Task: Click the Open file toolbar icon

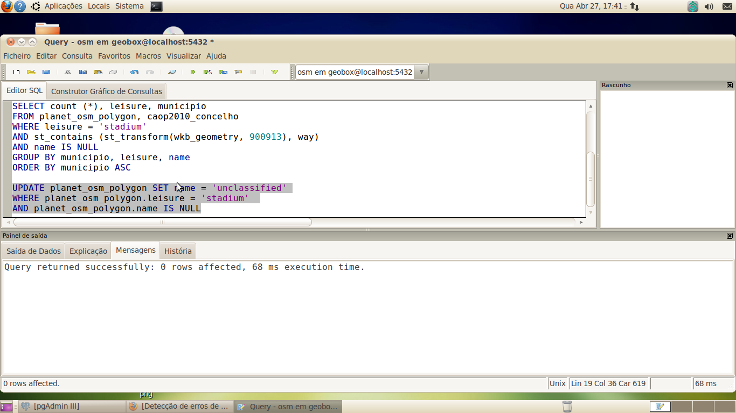Action: point(31,72)
